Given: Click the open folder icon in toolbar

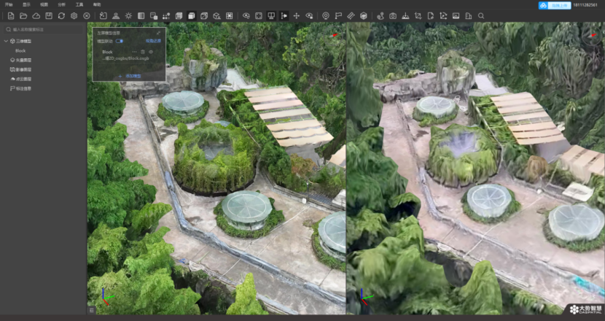Looking at the screenshot, I should [x=23, y=15].
